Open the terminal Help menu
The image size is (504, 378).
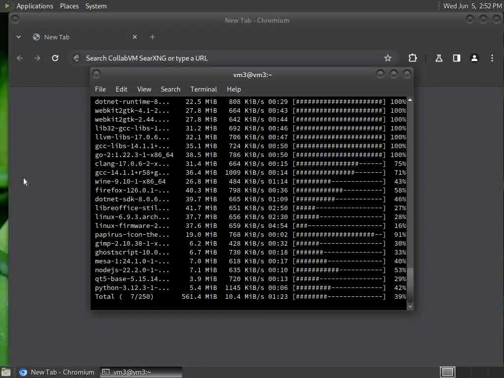234,90
